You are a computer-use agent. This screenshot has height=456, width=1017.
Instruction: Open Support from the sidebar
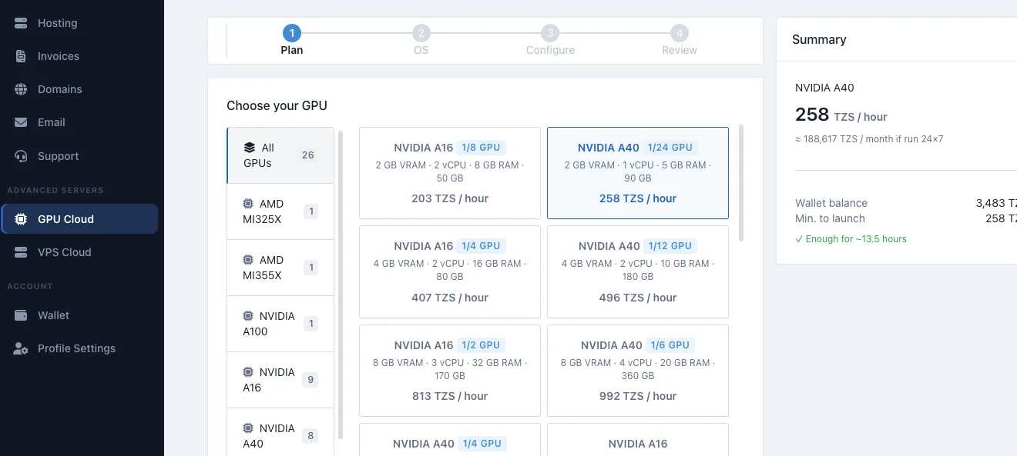tap(80, 156)
